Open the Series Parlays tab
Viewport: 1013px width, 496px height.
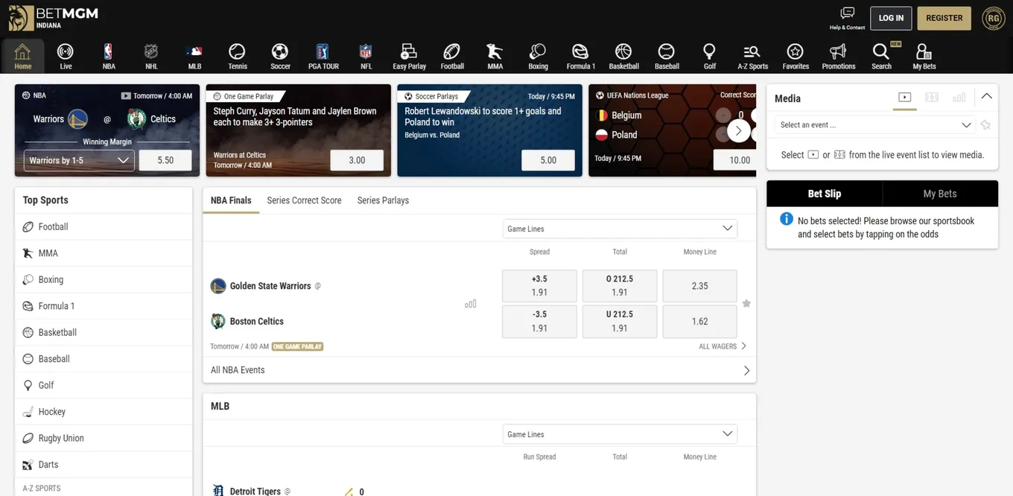(x=383, y=200)
